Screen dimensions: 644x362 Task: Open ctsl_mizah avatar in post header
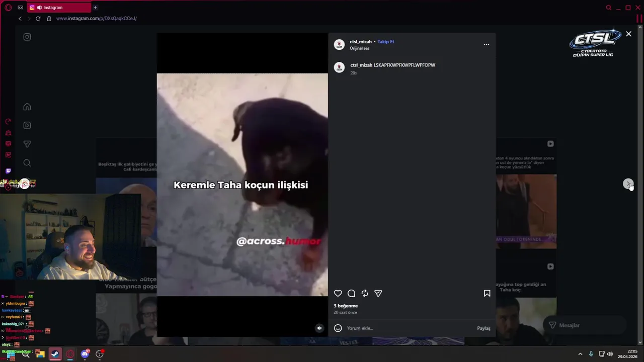(339, 44)
